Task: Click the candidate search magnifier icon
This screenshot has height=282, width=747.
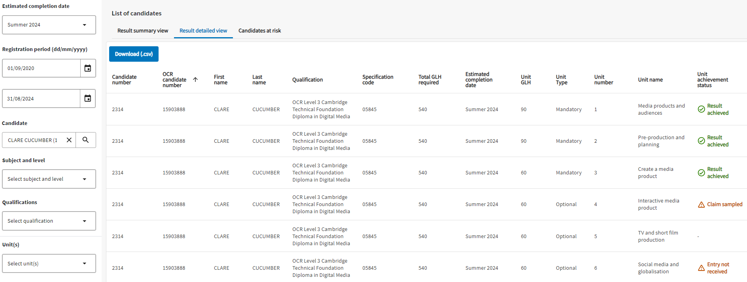Action: point(85,140)
